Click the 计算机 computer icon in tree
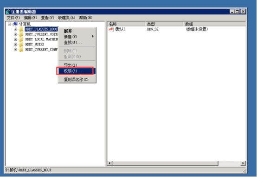 (16, 24)
